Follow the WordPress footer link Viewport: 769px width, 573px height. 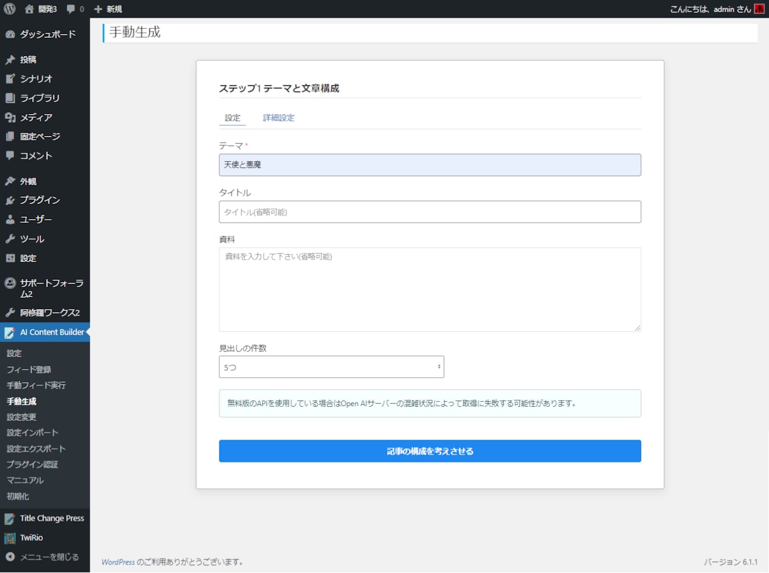(118, 562)
